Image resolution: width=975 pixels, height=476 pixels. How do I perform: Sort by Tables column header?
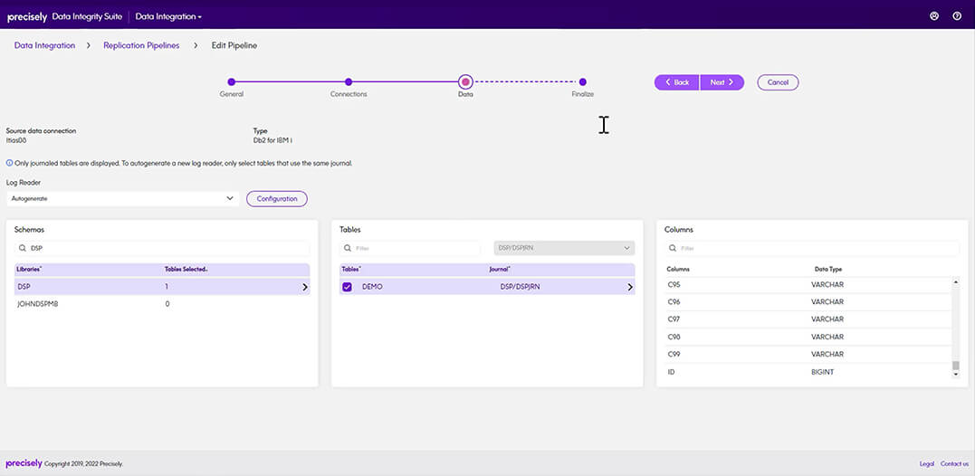click(352, 269)
